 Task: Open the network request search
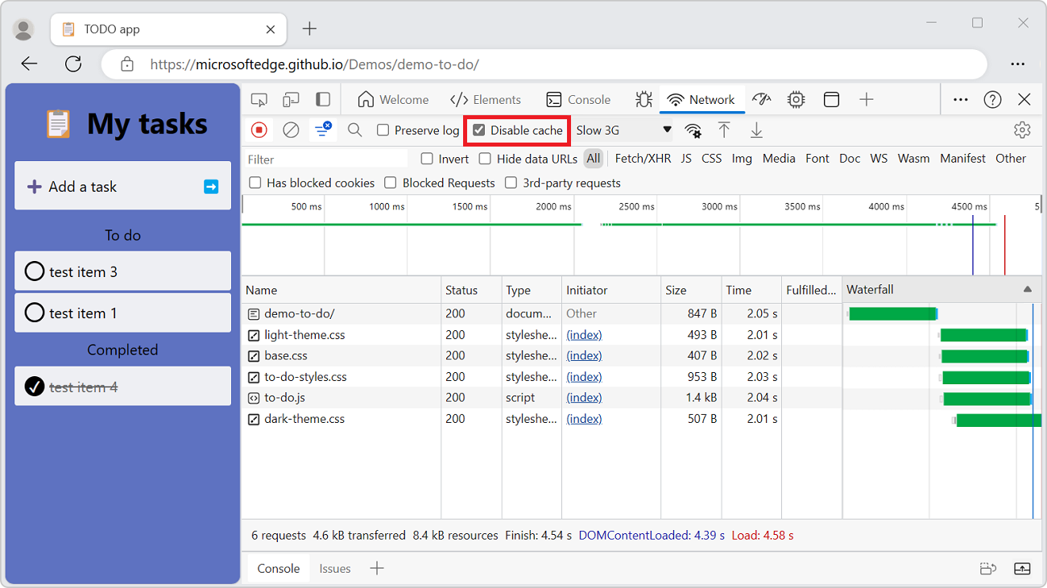tap(354, 130)
